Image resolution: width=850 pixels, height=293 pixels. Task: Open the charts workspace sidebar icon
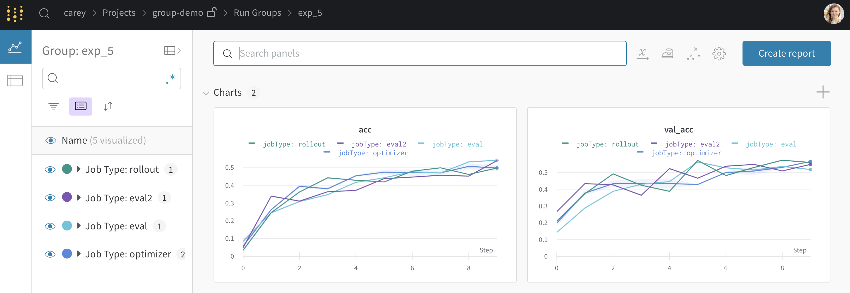pyautogui.click(x=15, y=47)
